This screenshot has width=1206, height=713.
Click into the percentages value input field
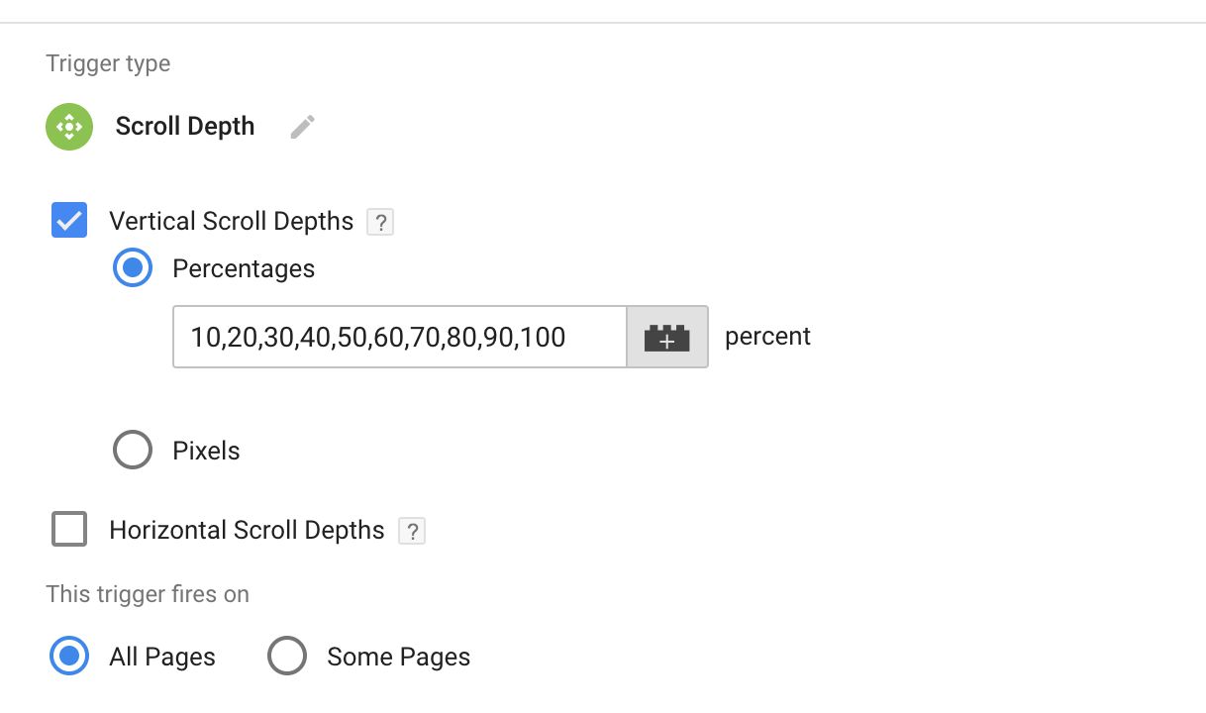pos(400,337)
